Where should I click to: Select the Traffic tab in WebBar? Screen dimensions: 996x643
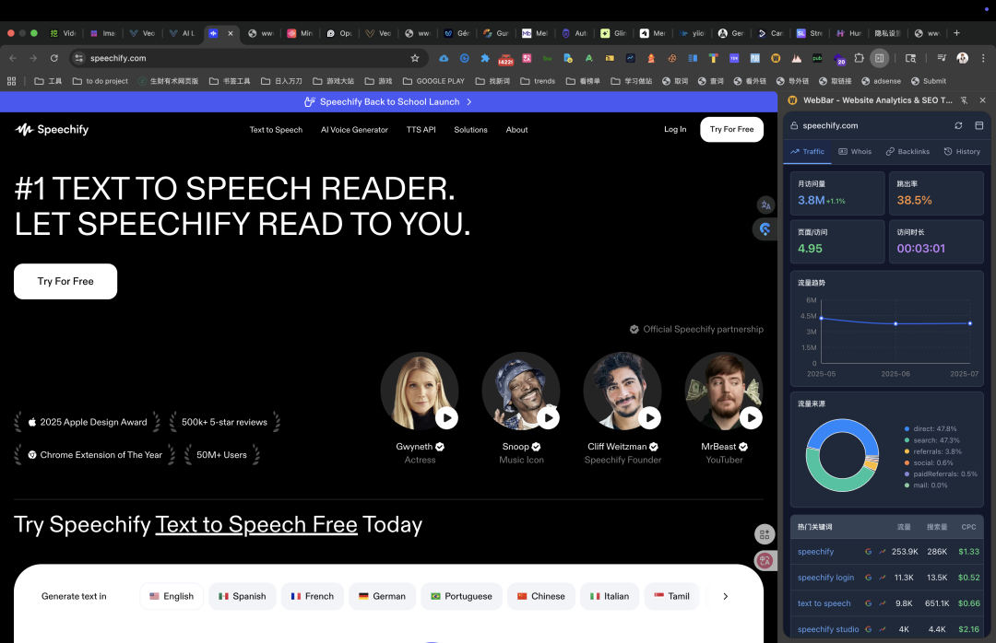click(807, 152)
